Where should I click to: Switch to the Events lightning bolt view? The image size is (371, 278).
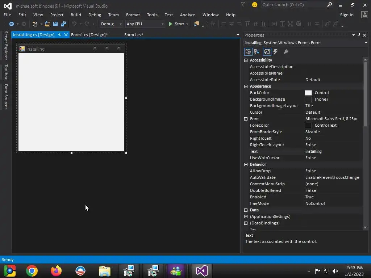tap(275, 52)
